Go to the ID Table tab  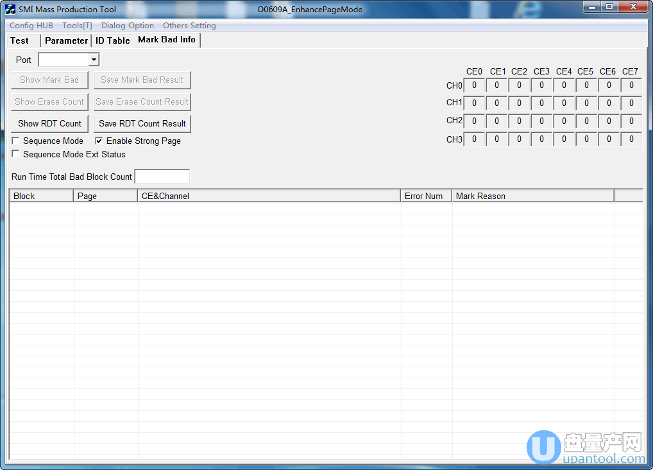coord(113,40)
